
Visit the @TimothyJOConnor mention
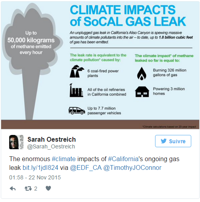132,168
